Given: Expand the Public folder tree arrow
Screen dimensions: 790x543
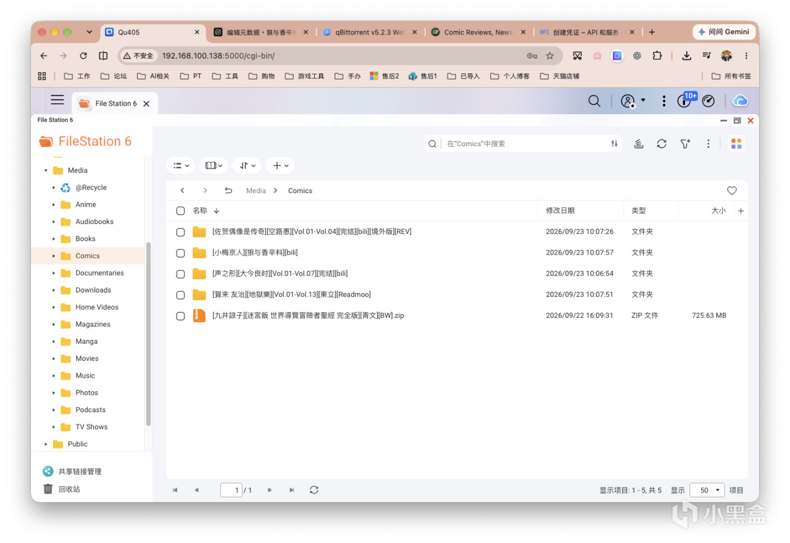Looking at the screenshot, I should [46, 444].
